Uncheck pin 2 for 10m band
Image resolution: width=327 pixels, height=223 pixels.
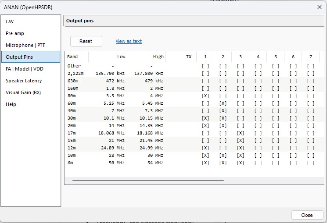pos(223,156)
